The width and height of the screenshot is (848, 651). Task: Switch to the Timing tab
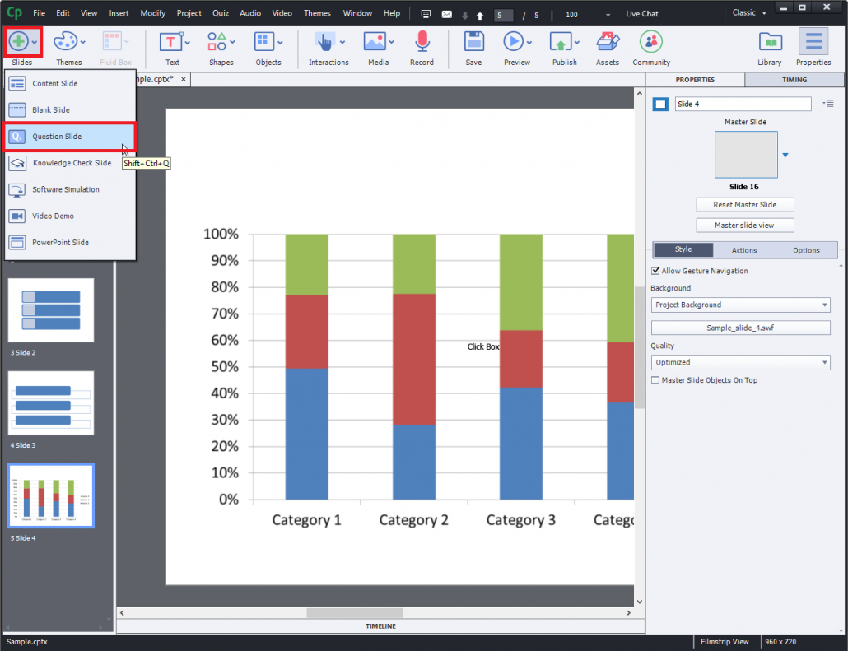pyautogui.click(x=794, y=79)
